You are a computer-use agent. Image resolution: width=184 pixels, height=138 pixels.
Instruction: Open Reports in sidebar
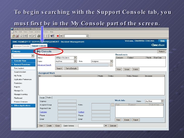click(17, 87)
